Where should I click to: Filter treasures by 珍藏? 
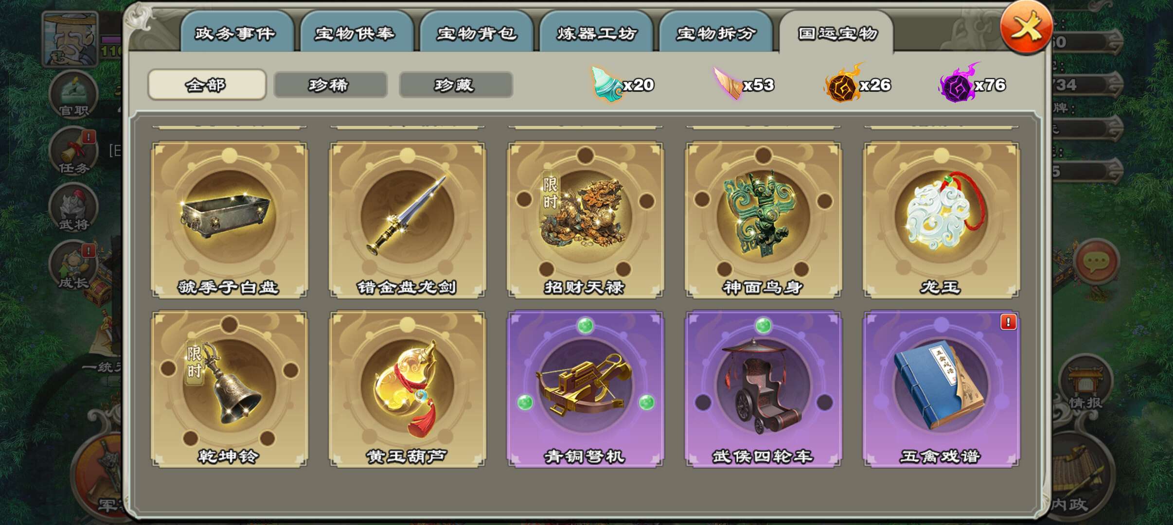point(456,85)
